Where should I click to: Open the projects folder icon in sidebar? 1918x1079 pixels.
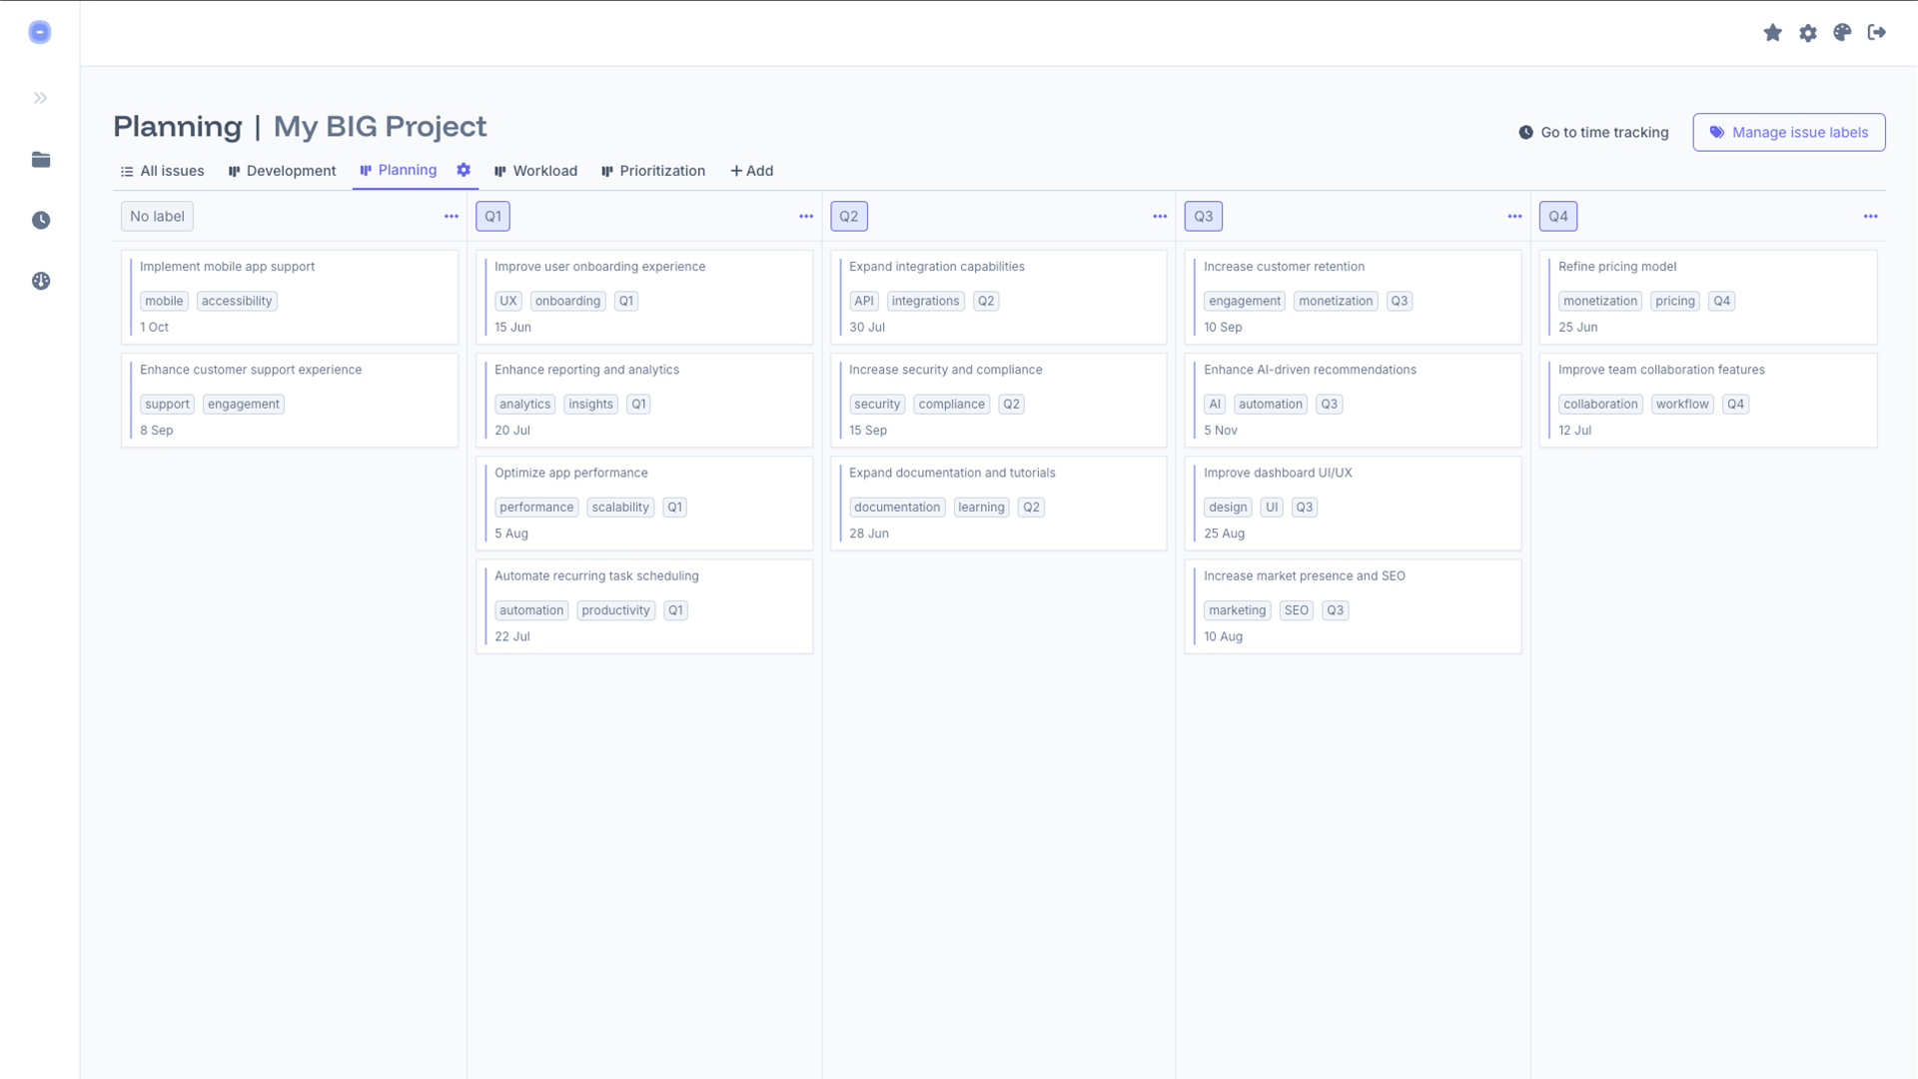pyautogui.click(x=40, y=159)
